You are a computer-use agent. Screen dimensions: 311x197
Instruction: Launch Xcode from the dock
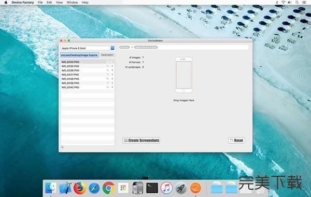click(65, 188)
